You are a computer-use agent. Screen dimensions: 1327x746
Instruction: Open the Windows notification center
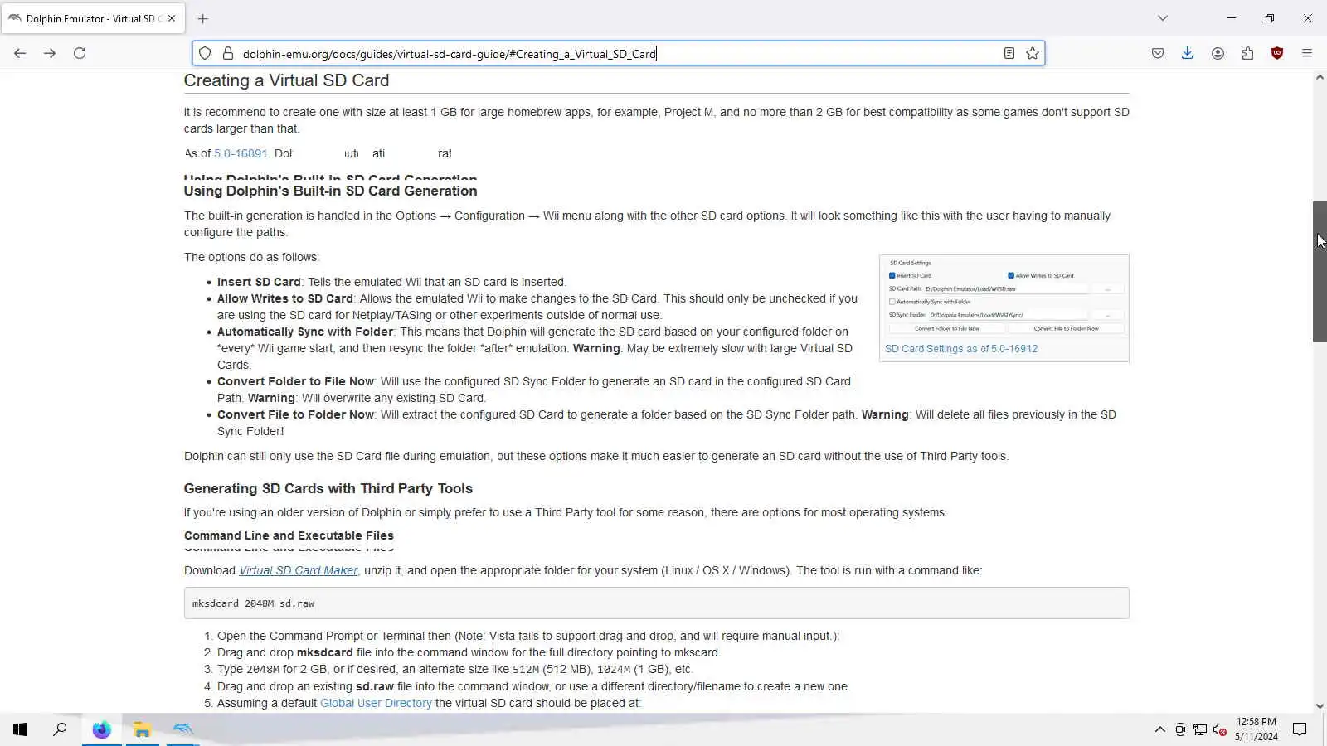[1300, 729]
